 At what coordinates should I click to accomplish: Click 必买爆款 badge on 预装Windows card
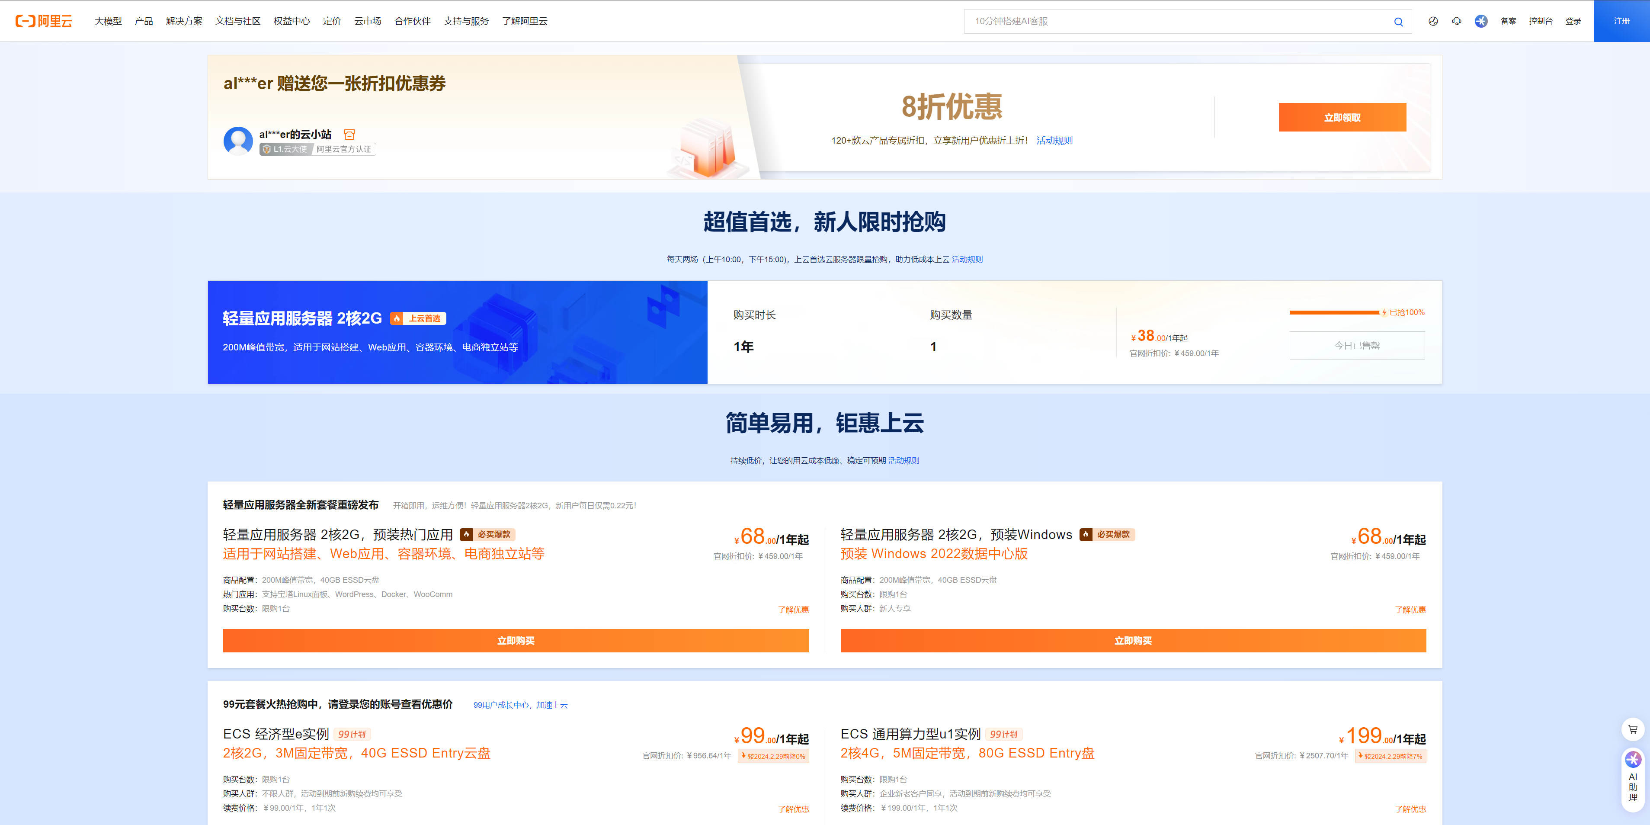coord(1107,534)
